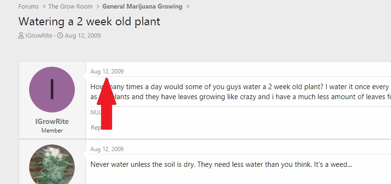Click the clock icon under thread title

(x=60, y=36)
